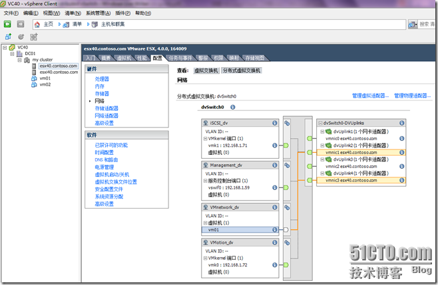Click info icon for vswif0 : 192.168.1.59
The height and width of the screenshot is (285, 438).
pos(275,188)
